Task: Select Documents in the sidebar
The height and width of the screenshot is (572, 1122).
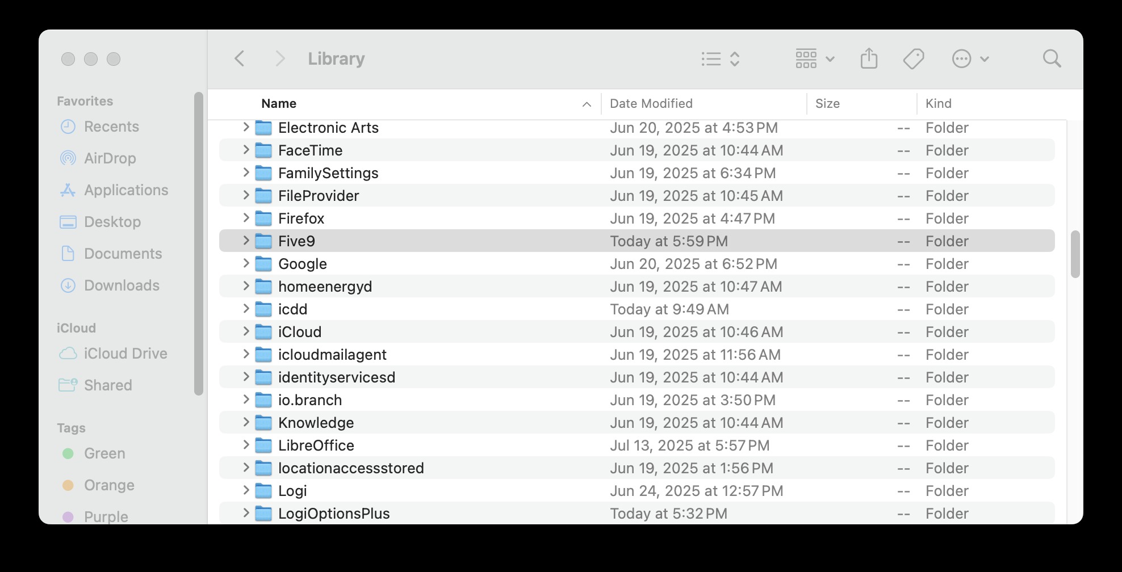Action: tap(111, 254)
